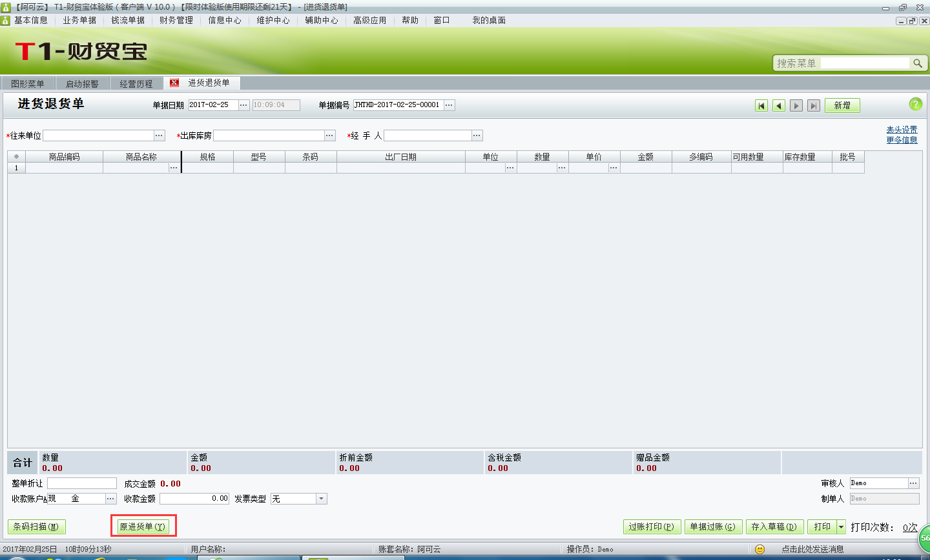Screen dimensions: 930x560
Task: Select the 进货退货单 tab
Action: [209, 83]
